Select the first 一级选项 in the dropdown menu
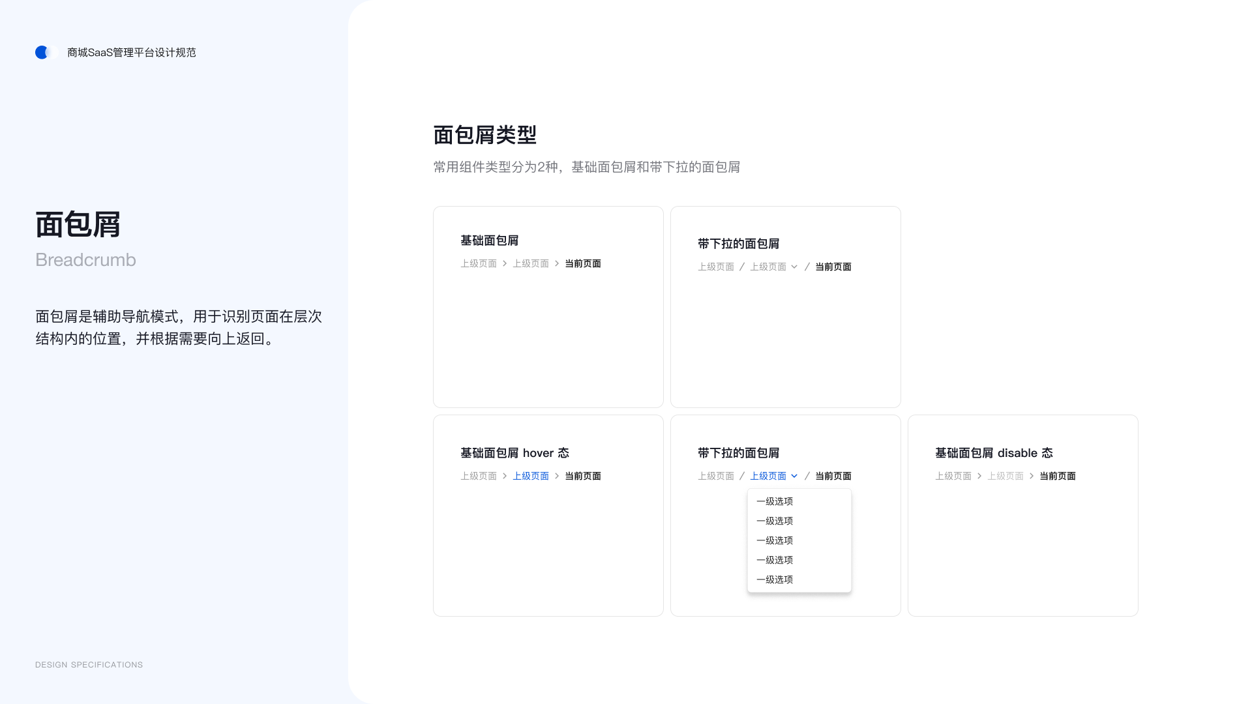The height and width of the screenshot is (704, 1252). 775,501
